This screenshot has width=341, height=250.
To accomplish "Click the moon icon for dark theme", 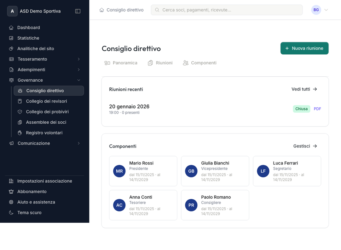I will (x=11, y=213).
